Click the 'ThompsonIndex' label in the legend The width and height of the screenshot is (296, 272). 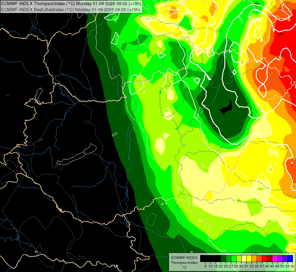184,263
